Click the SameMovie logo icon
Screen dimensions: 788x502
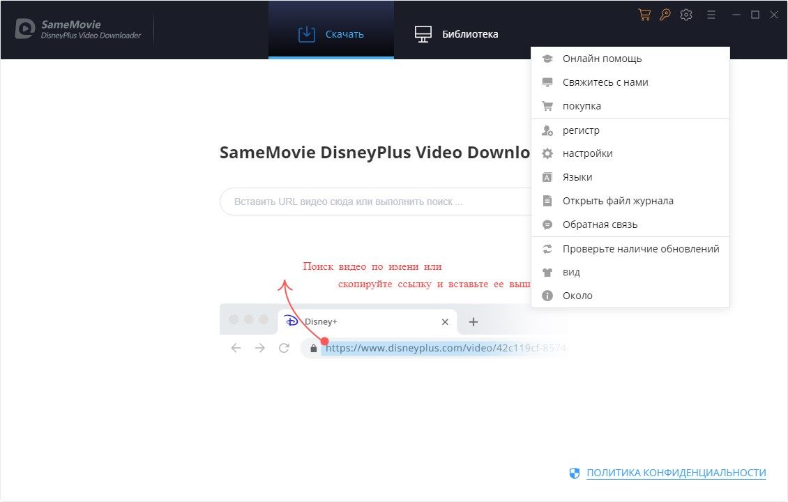point(24,29)
